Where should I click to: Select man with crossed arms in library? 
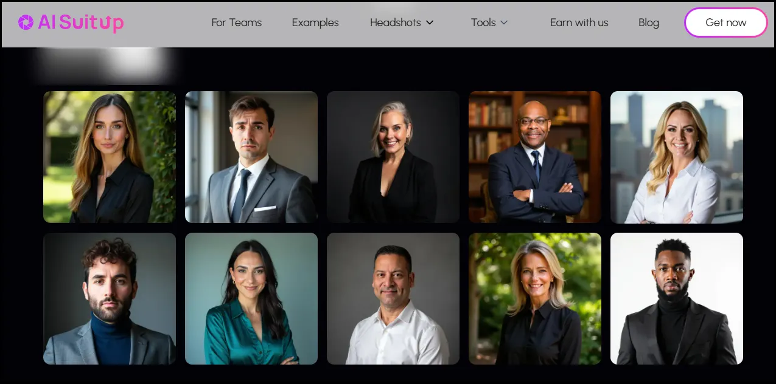pyautogui.click(x=535, y=157)
